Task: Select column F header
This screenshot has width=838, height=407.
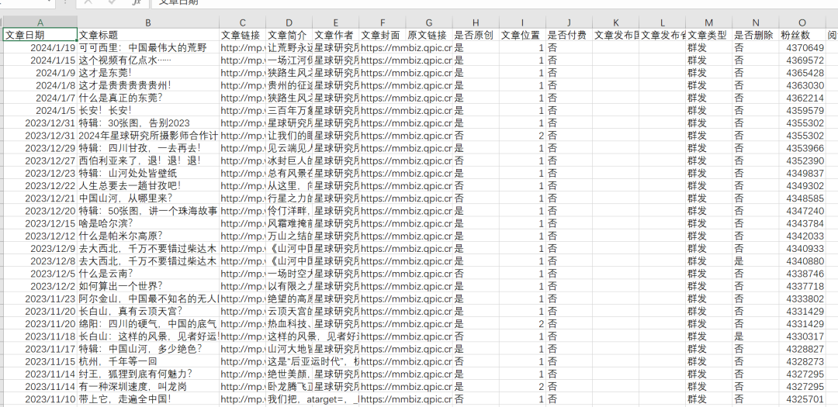Action: pos(382,22)
